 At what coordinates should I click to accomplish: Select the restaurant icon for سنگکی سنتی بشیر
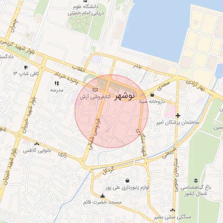pos(172,210)
